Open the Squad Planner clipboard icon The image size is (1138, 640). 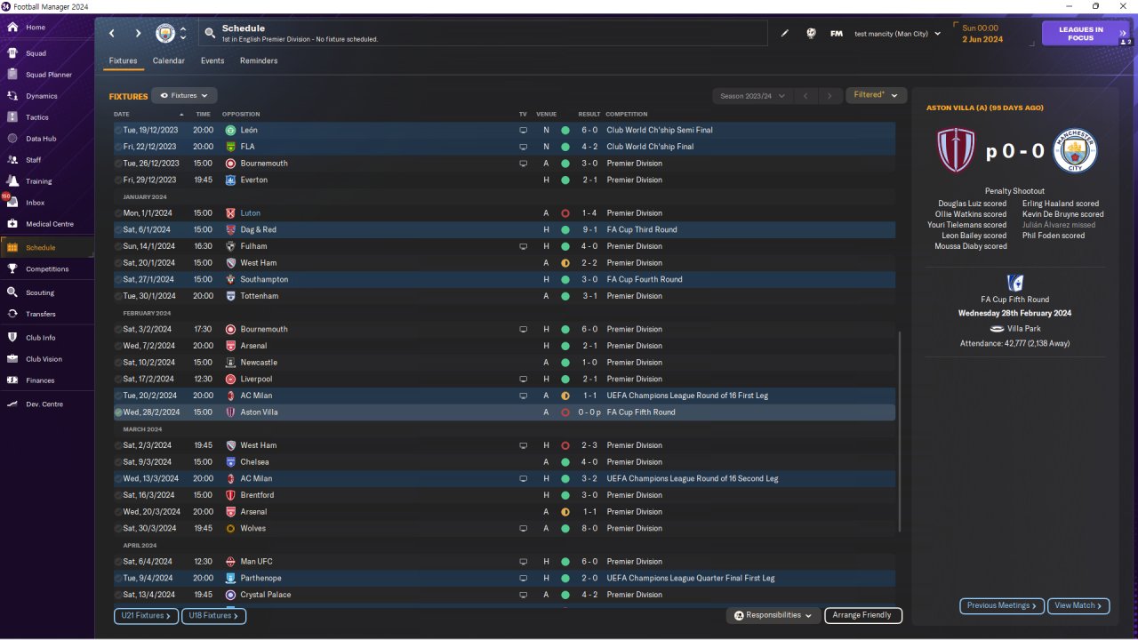pyautogui.click(x=12, y=75)
